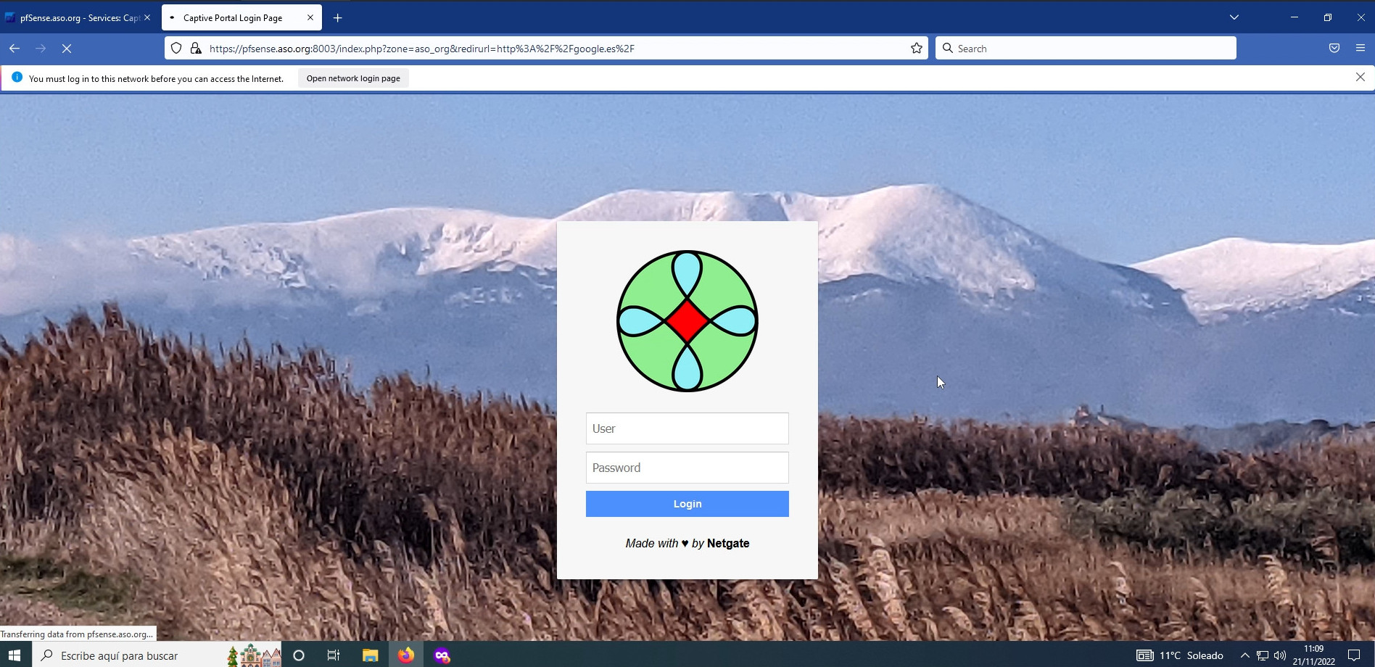Open the tracking protection shield icon
1375x667 pixels.
176,49
